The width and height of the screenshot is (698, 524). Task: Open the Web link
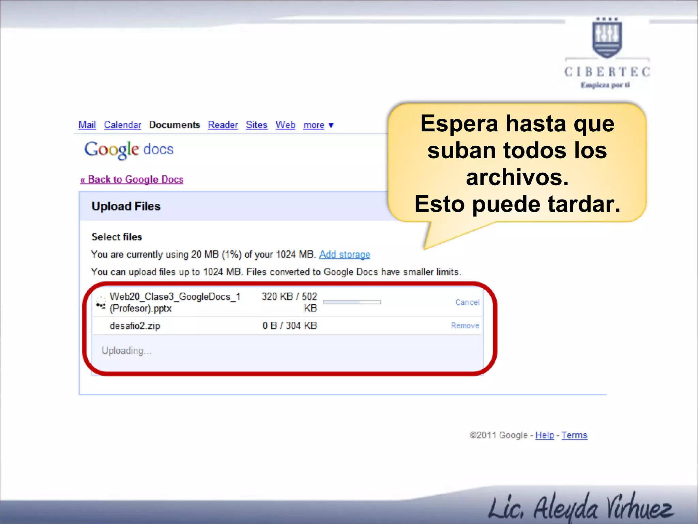(x=285, y=125)
